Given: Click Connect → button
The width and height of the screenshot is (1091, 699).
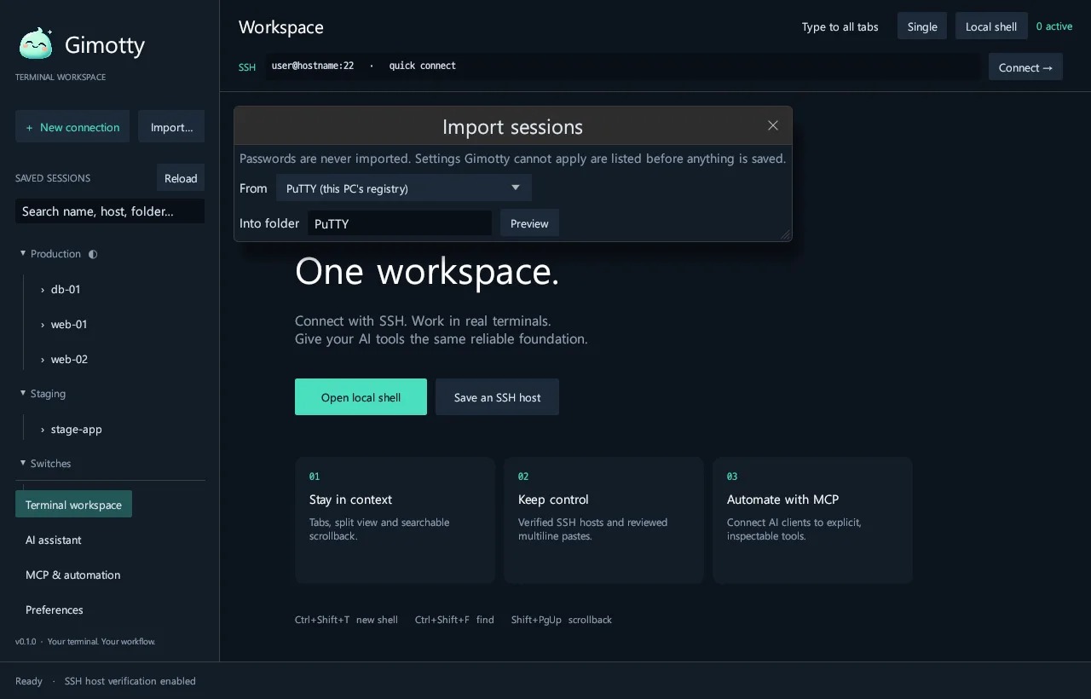Looking at the screenshot, I should (x=1025, y=66).
